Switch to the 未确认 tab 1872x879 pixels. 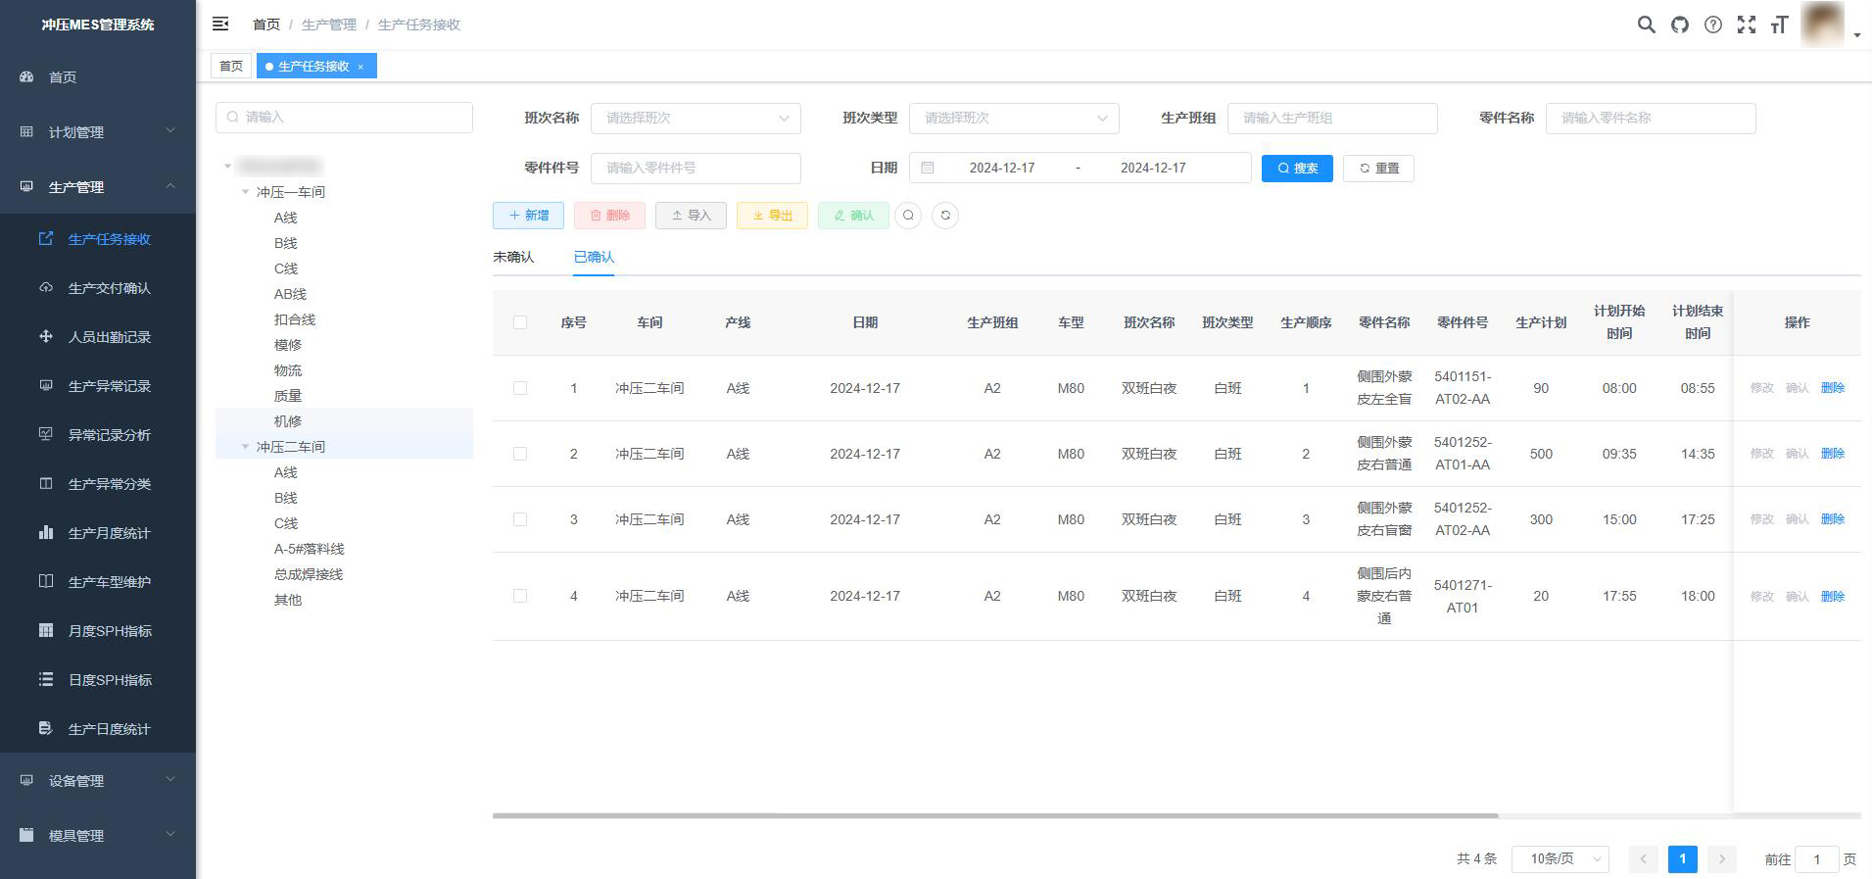click(x=513, y=257)
